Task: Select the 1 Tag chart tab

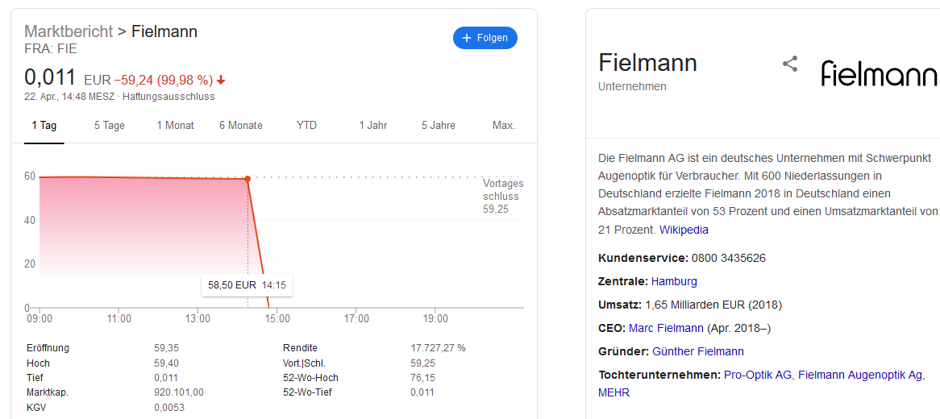Action: pyautogui.click(x=44, y=126)
